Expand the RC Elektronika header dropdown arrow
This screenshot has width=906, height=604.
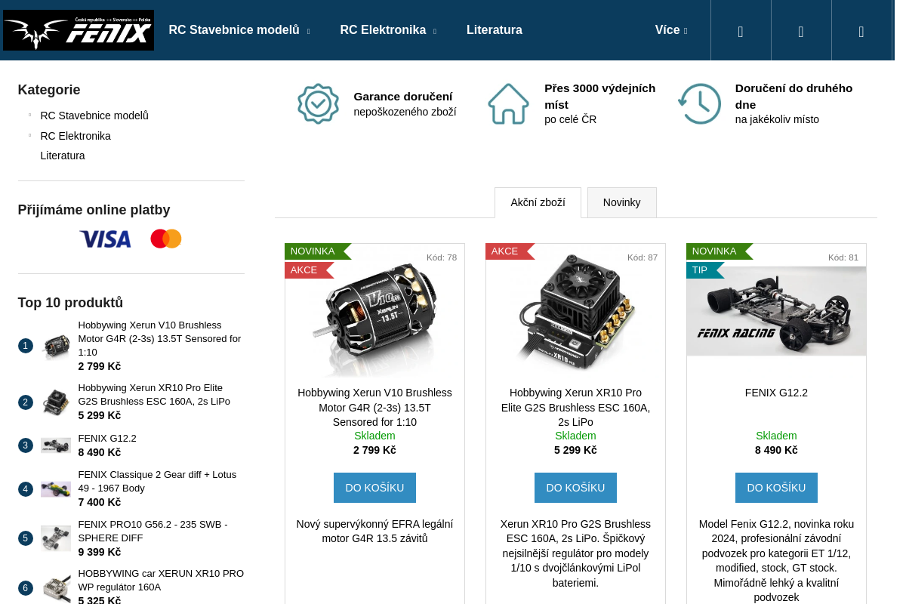(x=434, y=31)
